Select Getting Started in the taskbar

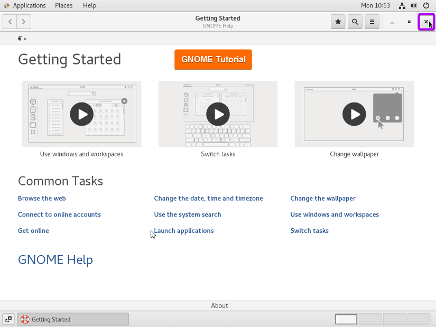(73, 319)
